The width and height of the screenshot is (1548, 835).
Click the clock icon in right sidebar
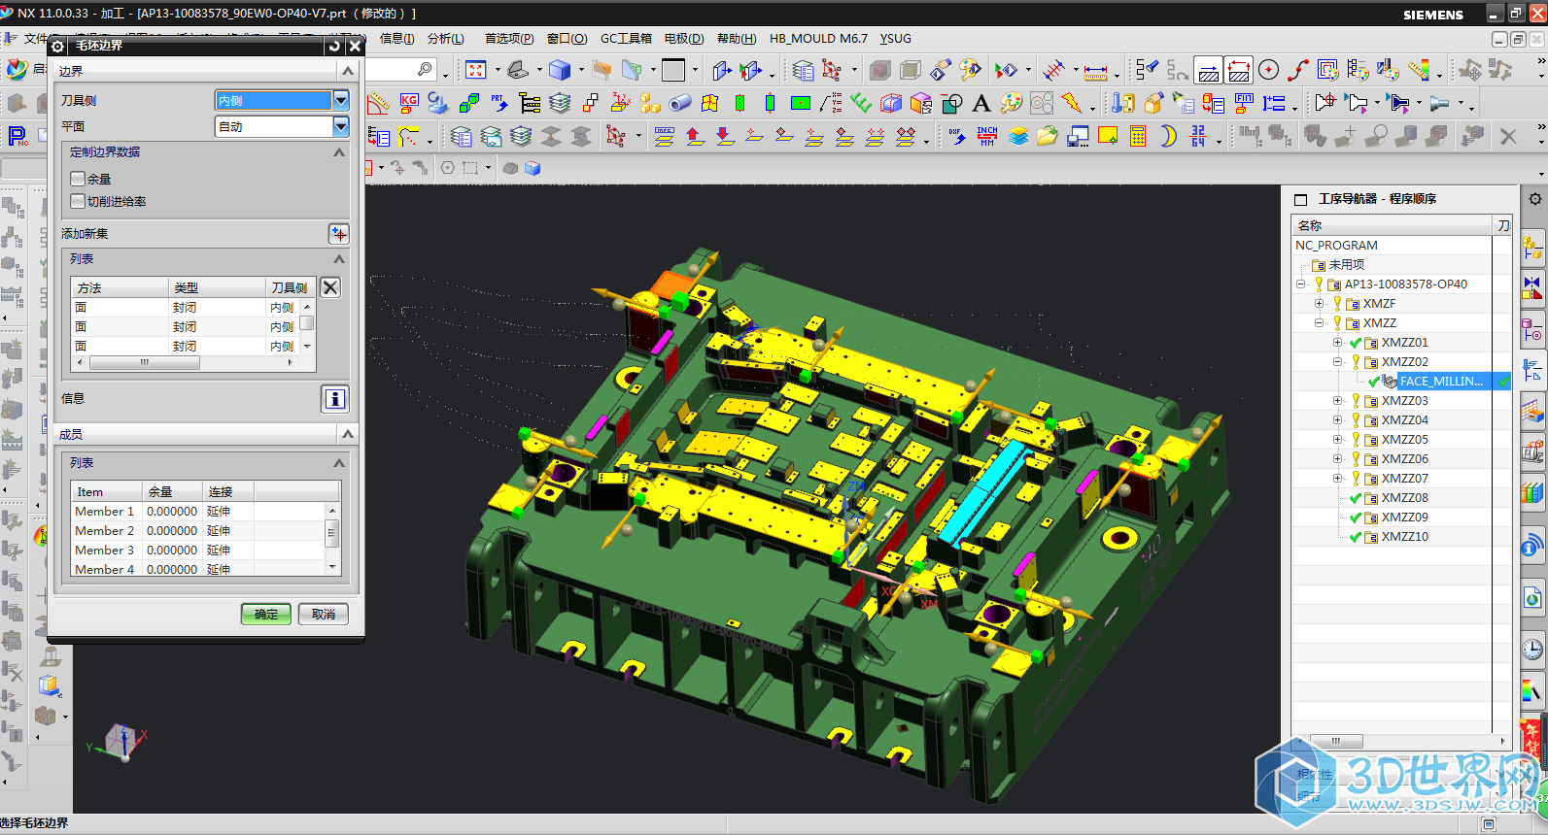(x=1532, y=650)
